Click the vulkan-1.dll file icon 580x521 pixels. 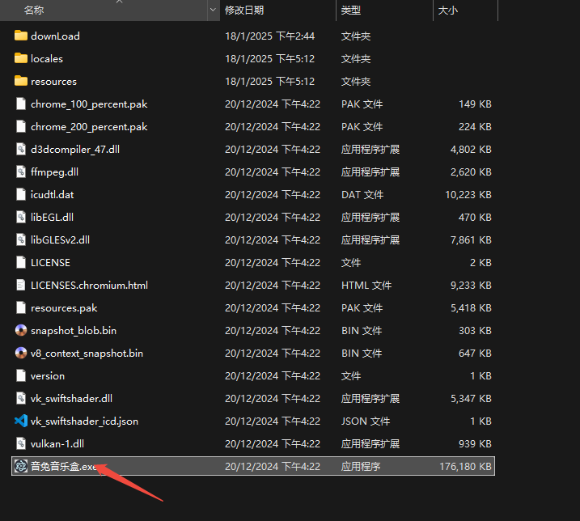point(21,443)
